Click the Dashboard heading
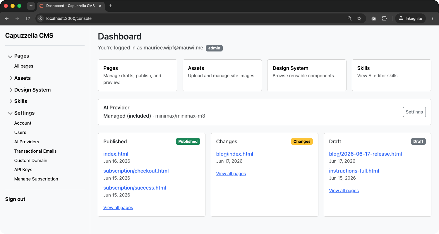The width and height of the screenshot is (439, 234). 120,36
